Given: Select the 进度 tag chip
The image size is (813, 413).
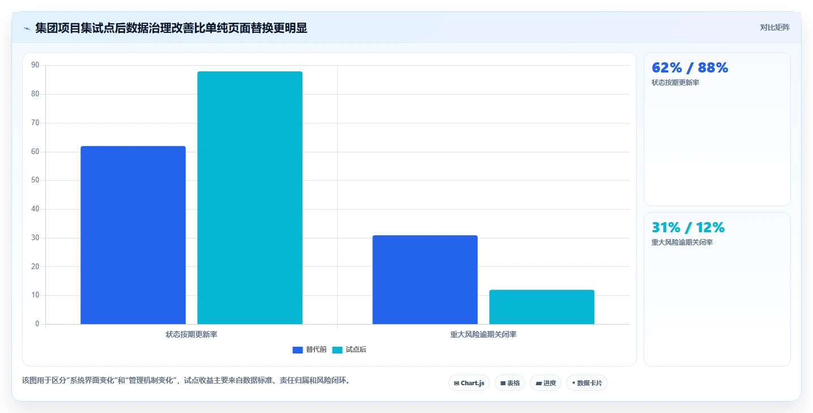Looking at the screenshot, I should pos(546,383).
